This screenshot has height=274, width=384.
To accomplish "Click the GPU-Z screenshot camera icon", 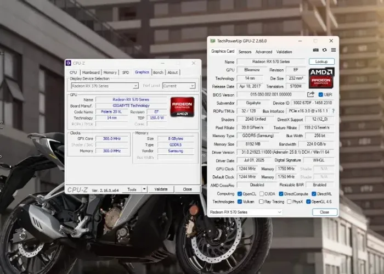I will point(315,50).
